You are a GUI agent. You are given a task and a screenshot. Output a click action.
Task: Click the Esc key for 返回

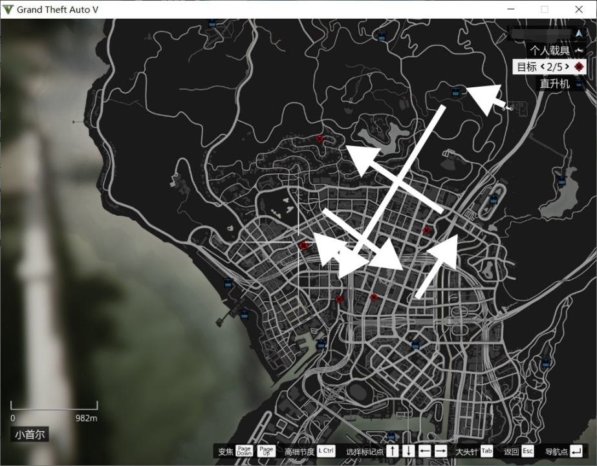[527, 451]
